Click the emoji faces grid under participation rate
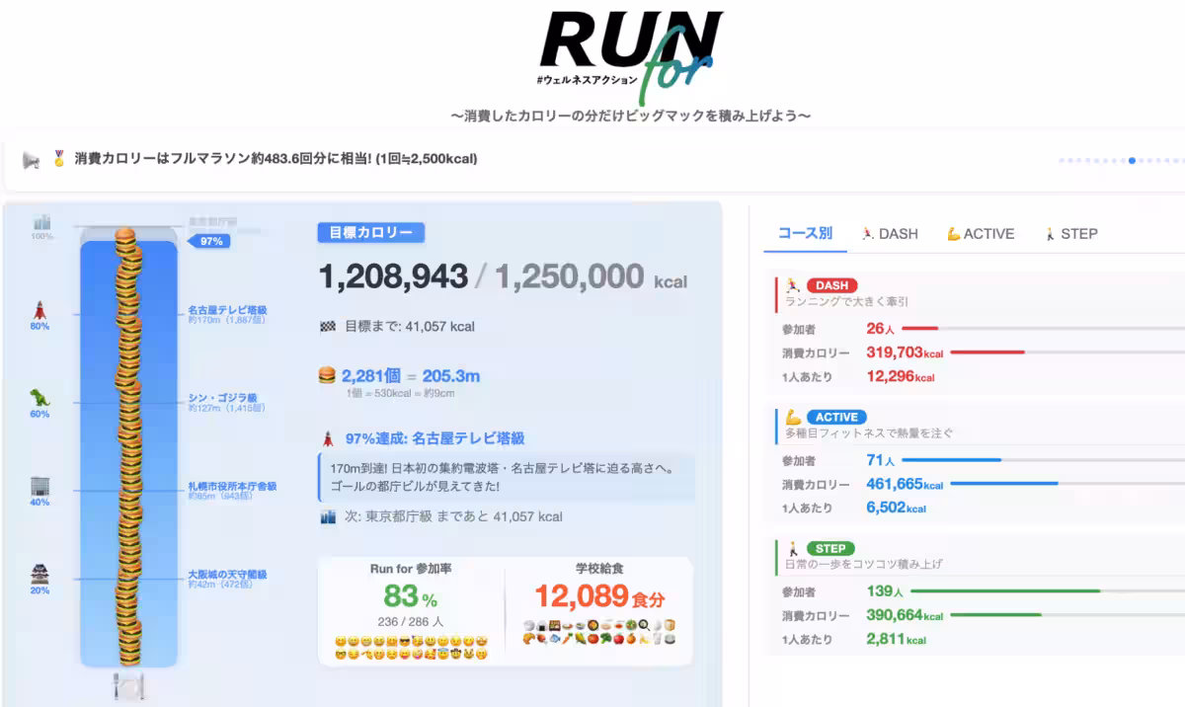Screen dimensions: 1185x707 pyautogui.click(x=411, y=647)
